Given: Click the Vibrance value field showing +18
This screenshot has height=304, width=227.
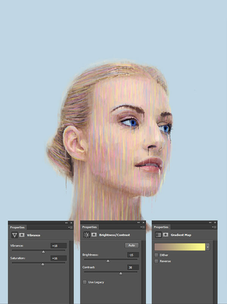Looking at the screenshot, I should click(x=59, y=246).
